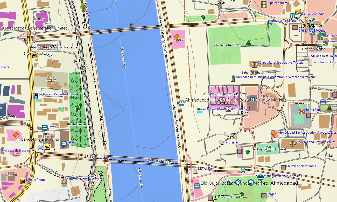
Task: Click the Gujarat Metro Rail Corporation Limited label
Action: 34,28
